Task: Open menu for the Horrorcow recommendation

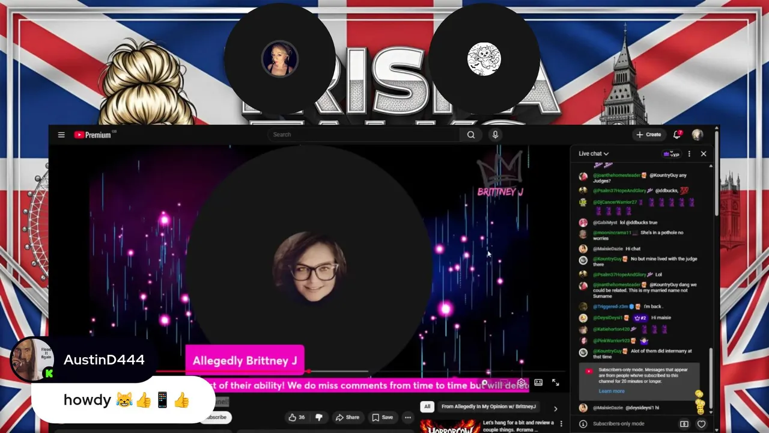Action: (561, 425)
